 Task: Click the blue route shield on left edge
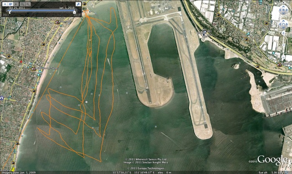pyautogui.click(x=2, y=98)
